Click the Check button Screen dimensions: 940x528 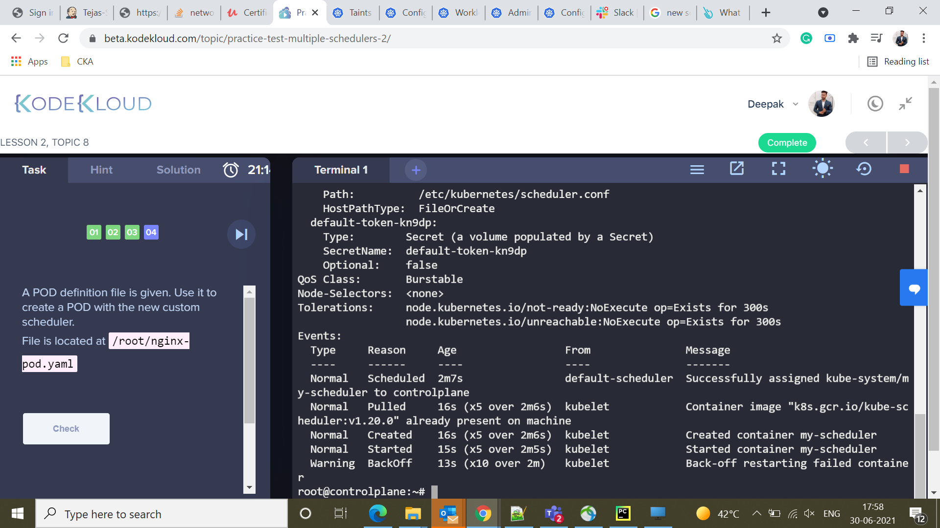(66, 429)
